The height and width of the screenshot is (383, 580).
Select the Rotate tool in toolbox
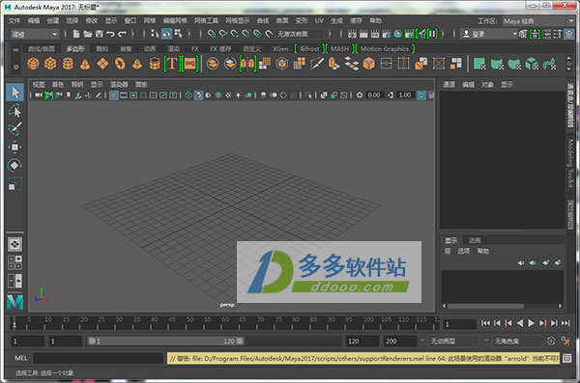point(15,165)
